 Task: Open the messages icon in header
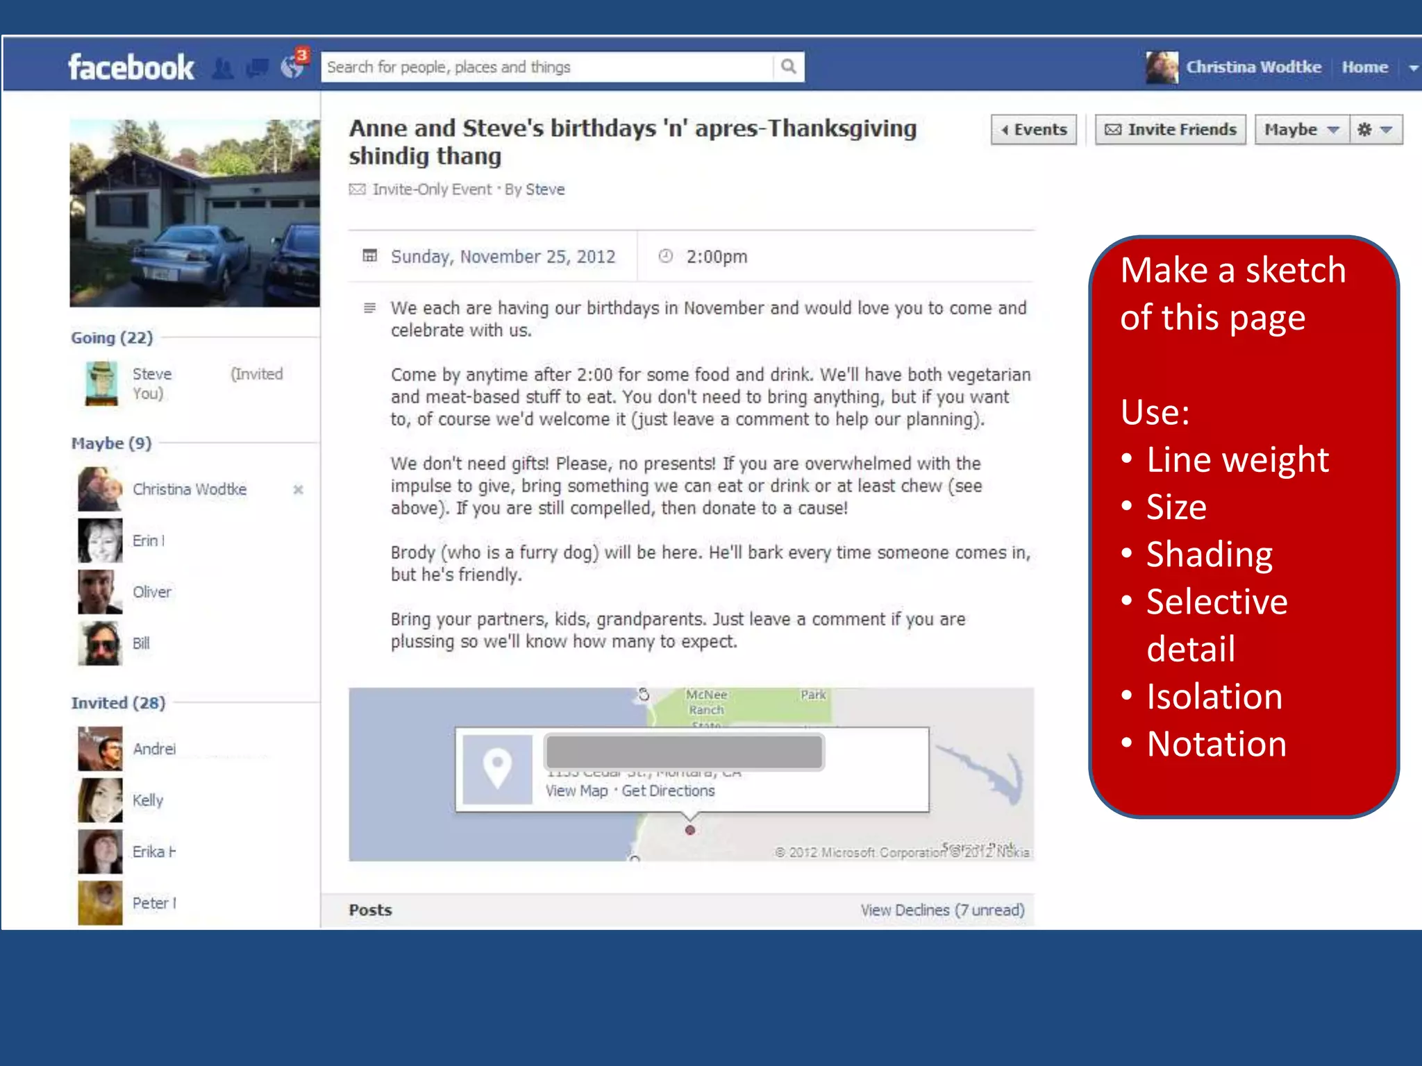[x=258, y=68]
